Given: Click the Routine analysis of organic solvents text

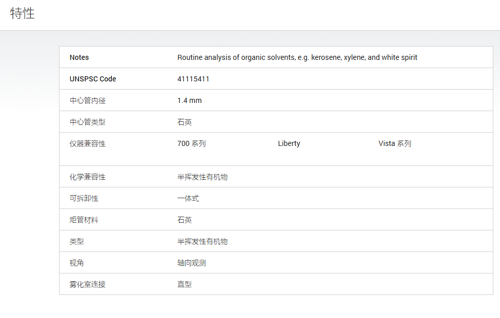Looking at the screenshot, I should [x=297, y=57].
